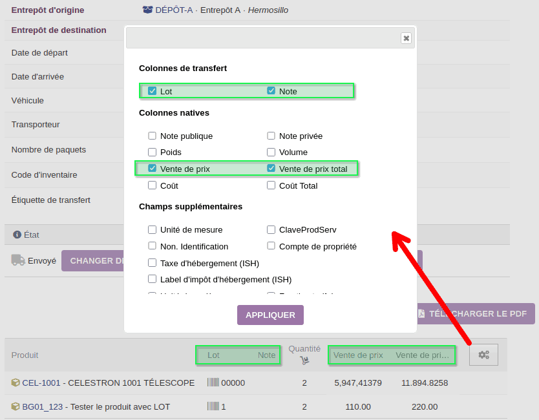Image resolution: width=539 pixels, height=420 pixels.
Task: Click the barcode icon next to lot 00000
Action: point(213,383)
